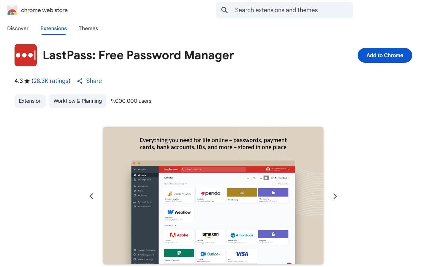Viewport: 425px width, 267px height.
Task: Switch to the Themes tab
Action: (88, 28)
